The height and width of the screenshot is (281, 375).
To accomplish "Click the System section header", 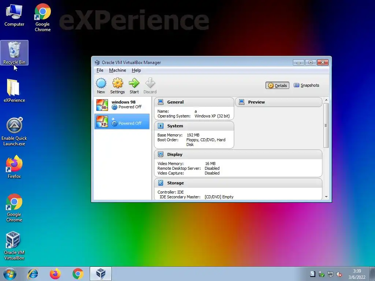I will [194, 126].
